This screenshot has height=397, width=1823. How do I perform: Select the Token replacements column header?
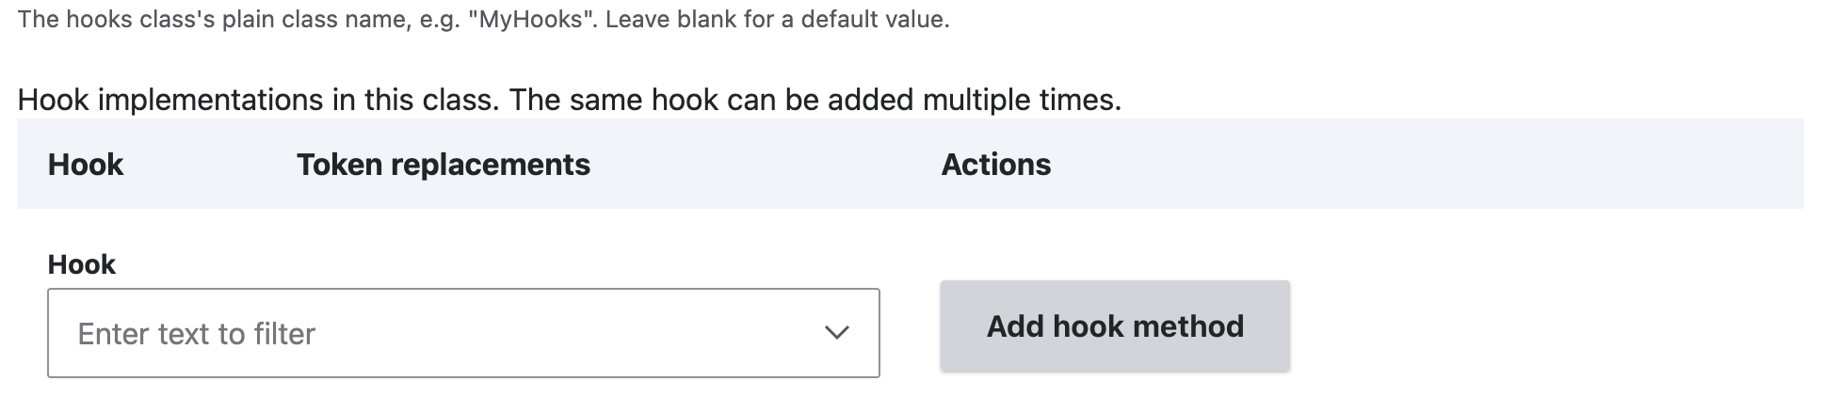point(443,165)
